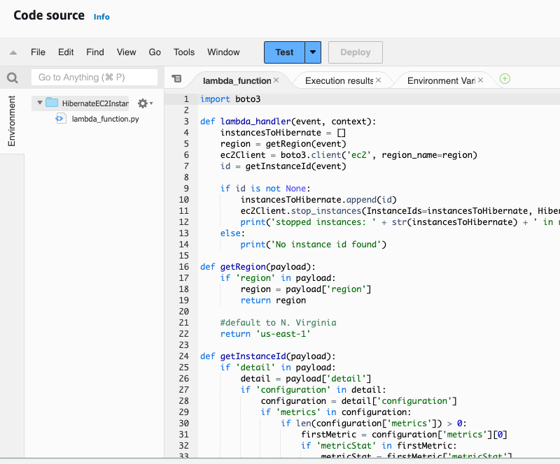Open the Test button dropdown arrow

pyautogui.click(x=313, y=52)
